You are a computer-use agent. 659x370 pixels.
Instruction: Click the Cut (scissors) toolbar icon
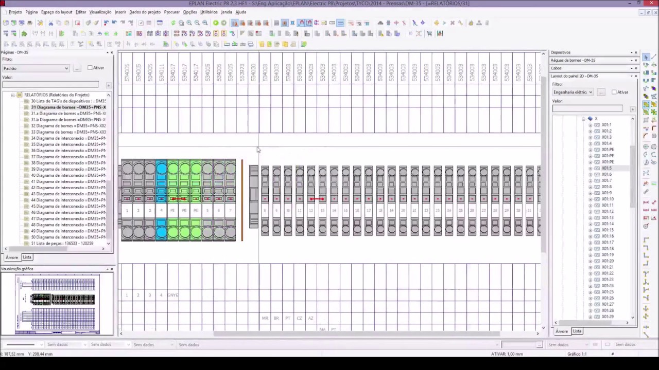pos(51,23)
